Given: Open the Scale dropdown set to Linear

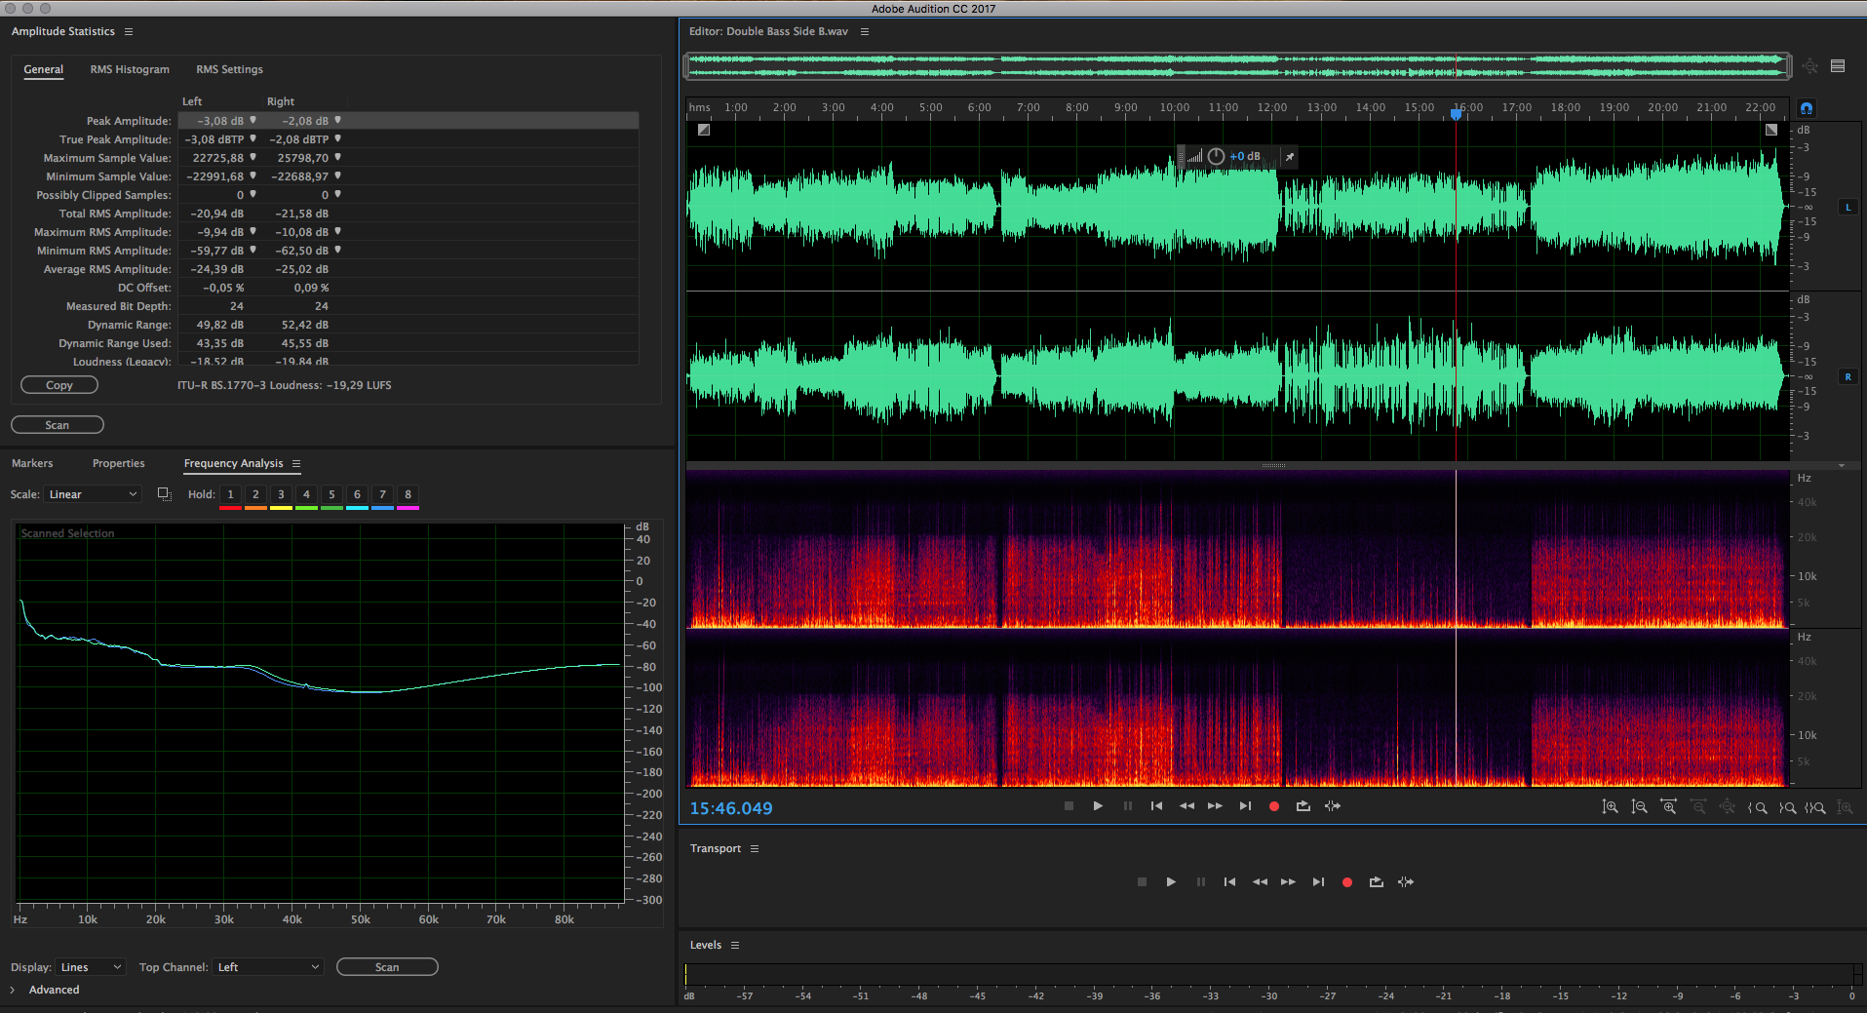Looking at the screenshot, I should click(93, 495).
